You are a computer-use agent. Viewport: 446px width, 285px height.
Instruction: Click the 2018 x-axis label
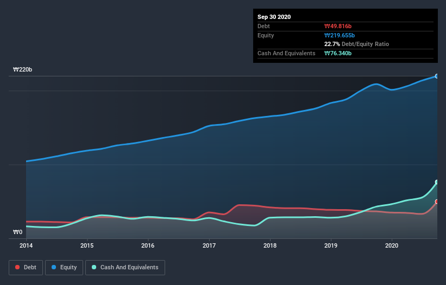coord(270,245)
